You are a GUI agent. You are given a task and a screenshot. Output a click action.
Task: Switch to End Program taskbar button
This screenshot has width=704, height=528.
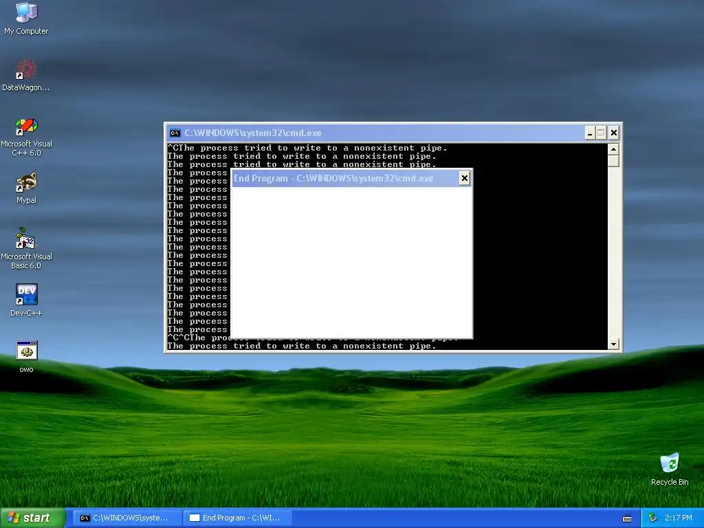[237, 518]
